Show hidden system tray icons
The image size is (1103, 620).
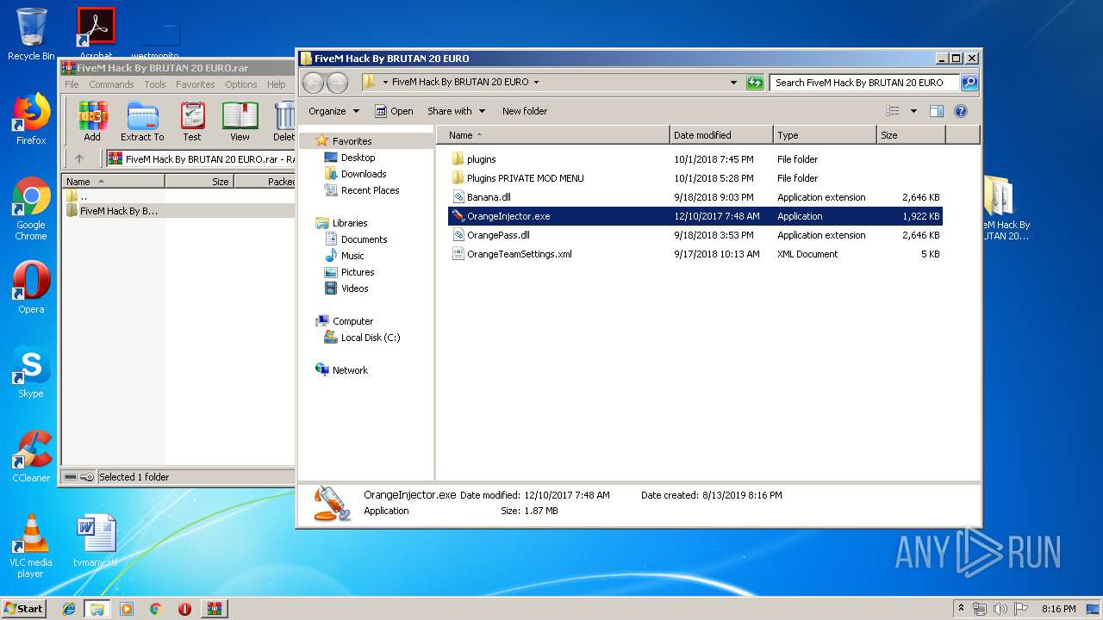tap(962, 609)
